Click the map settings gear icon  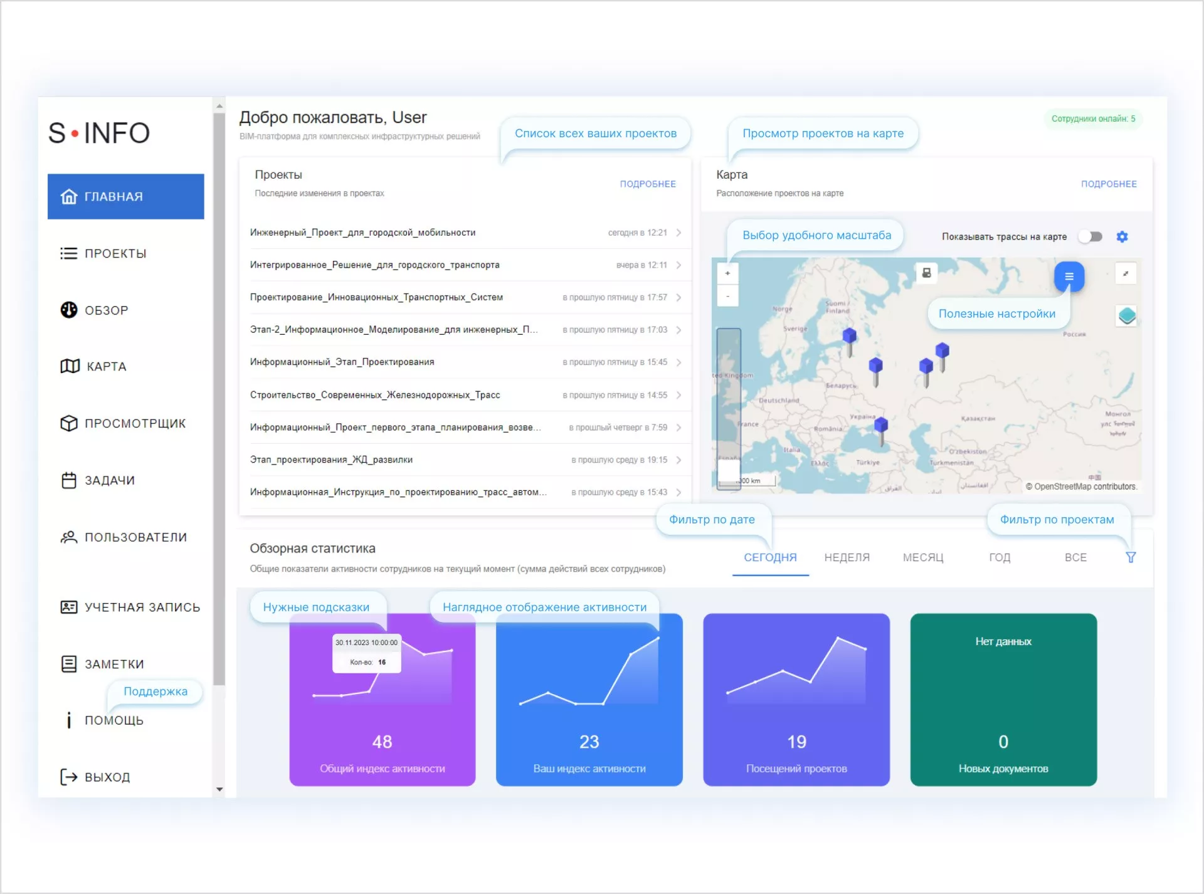(1122, 236)
